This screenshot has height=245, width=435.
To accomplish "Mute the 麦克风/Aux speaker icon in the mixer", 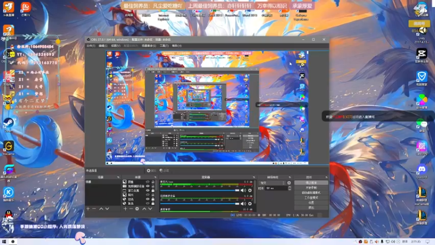I will 243,190.
